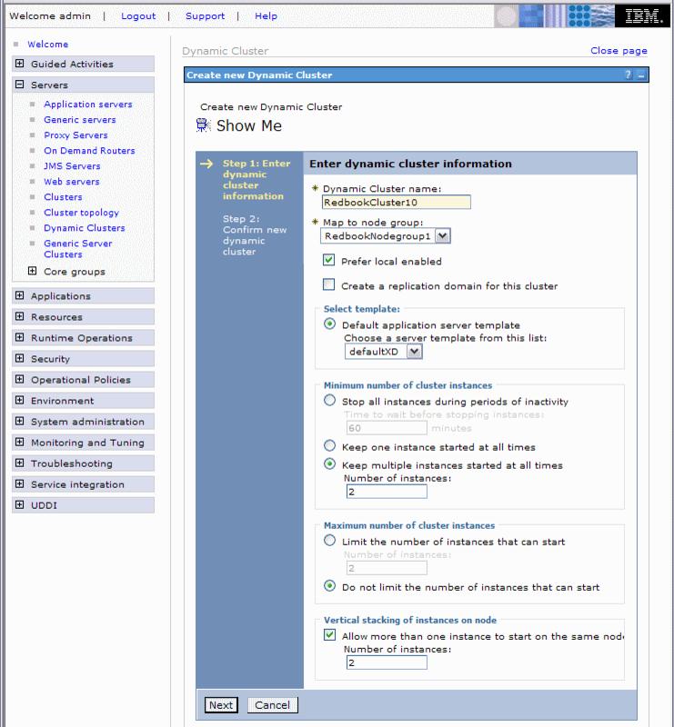Open On Demand Routers page
This screenshot has width=674, height=727.
point(89,151)
